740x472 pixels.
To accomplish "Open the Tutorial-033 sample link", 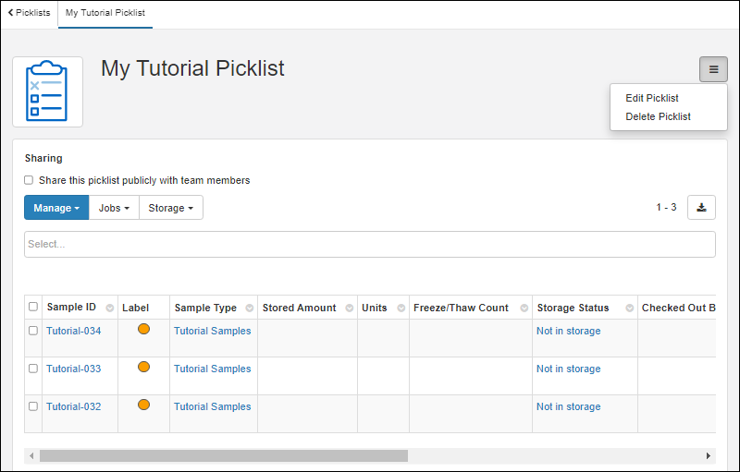I will click(74, 369).
